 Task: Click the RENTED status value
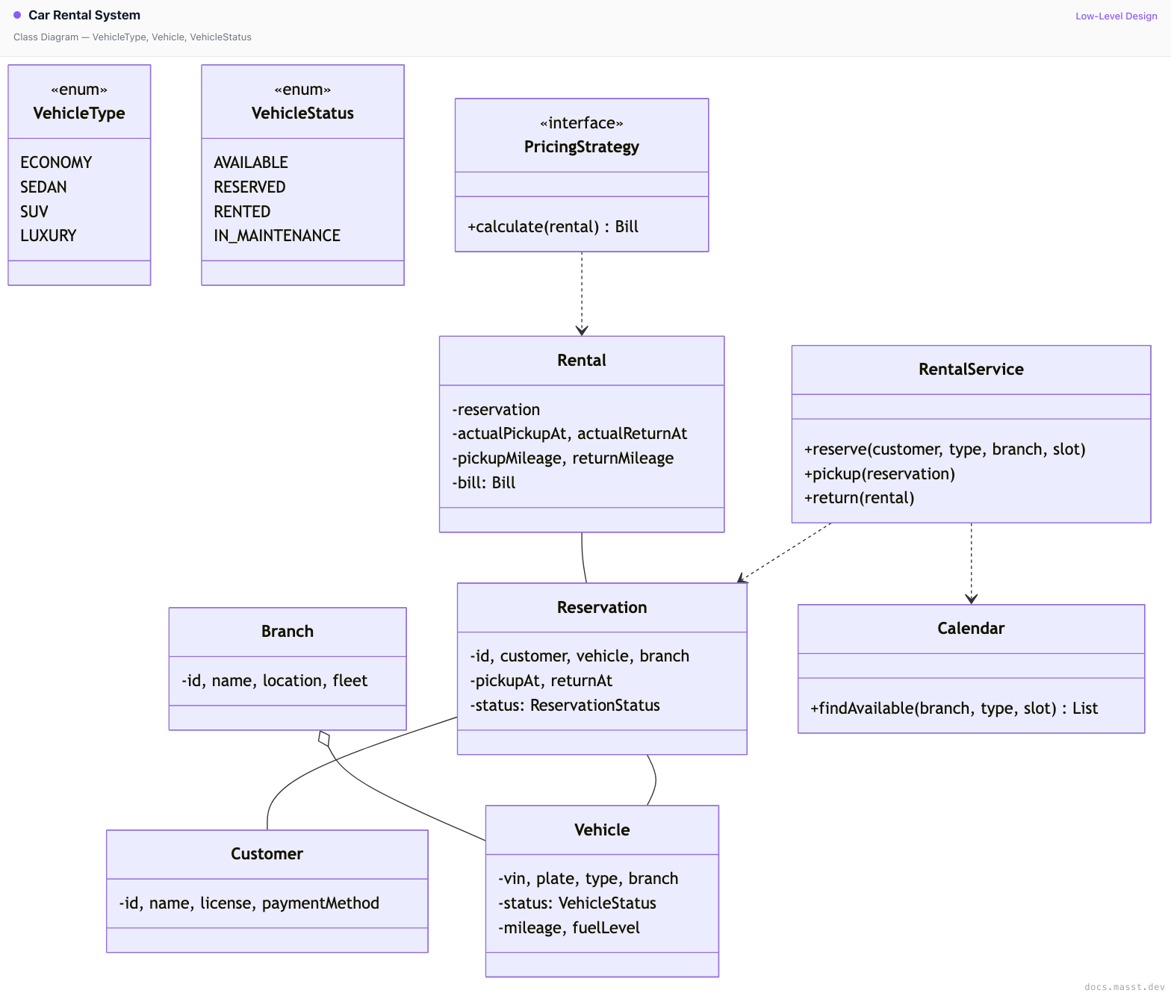(x=242, y=211)
